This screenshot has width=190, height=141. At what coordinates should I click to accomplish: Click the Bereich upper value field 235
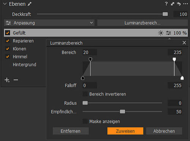tap(175, 52)
